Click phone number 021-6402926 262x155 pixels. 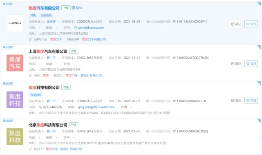point(52,107)
